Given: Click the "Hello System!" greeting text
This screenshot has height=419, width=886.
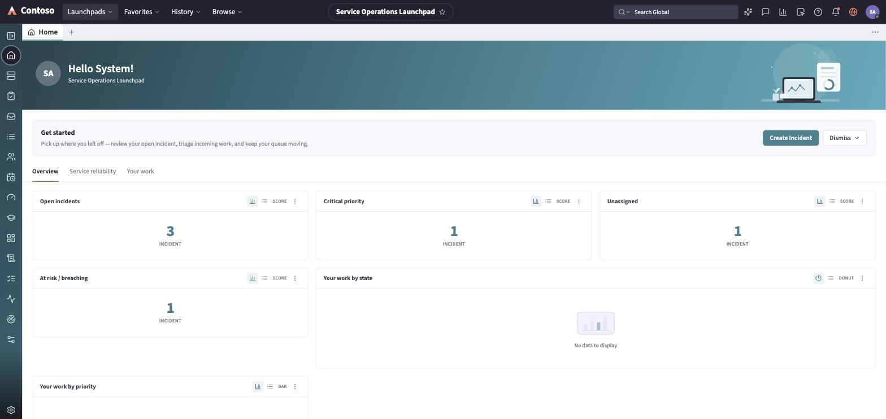Looking at the screenshot, I should coord(101,68).
